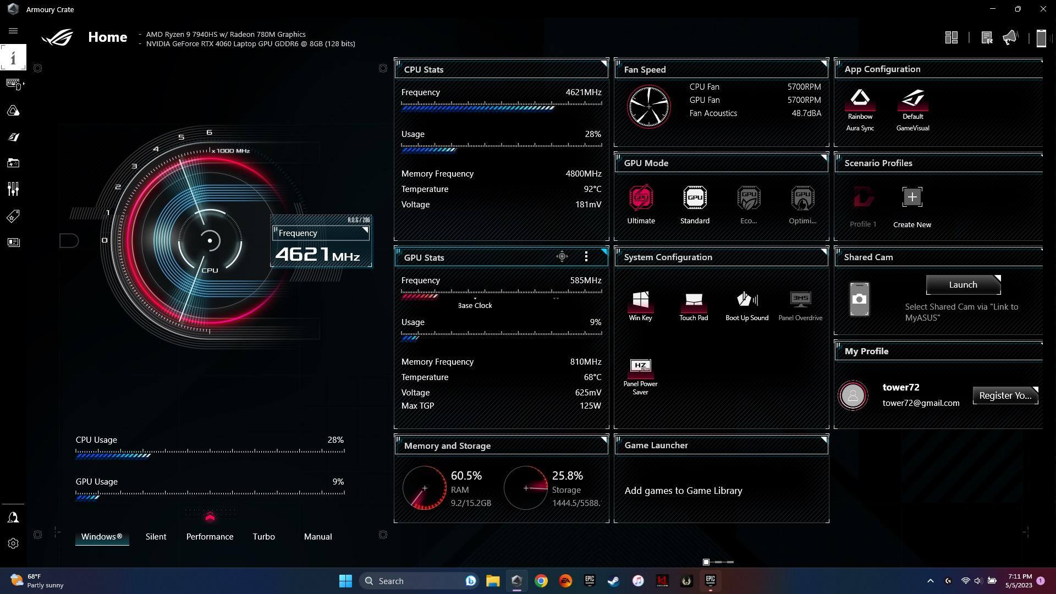This screenshot has height=594, width=1056.
Task: Click the Create New scenario profile icon
Action: click(x=912, y=197)
